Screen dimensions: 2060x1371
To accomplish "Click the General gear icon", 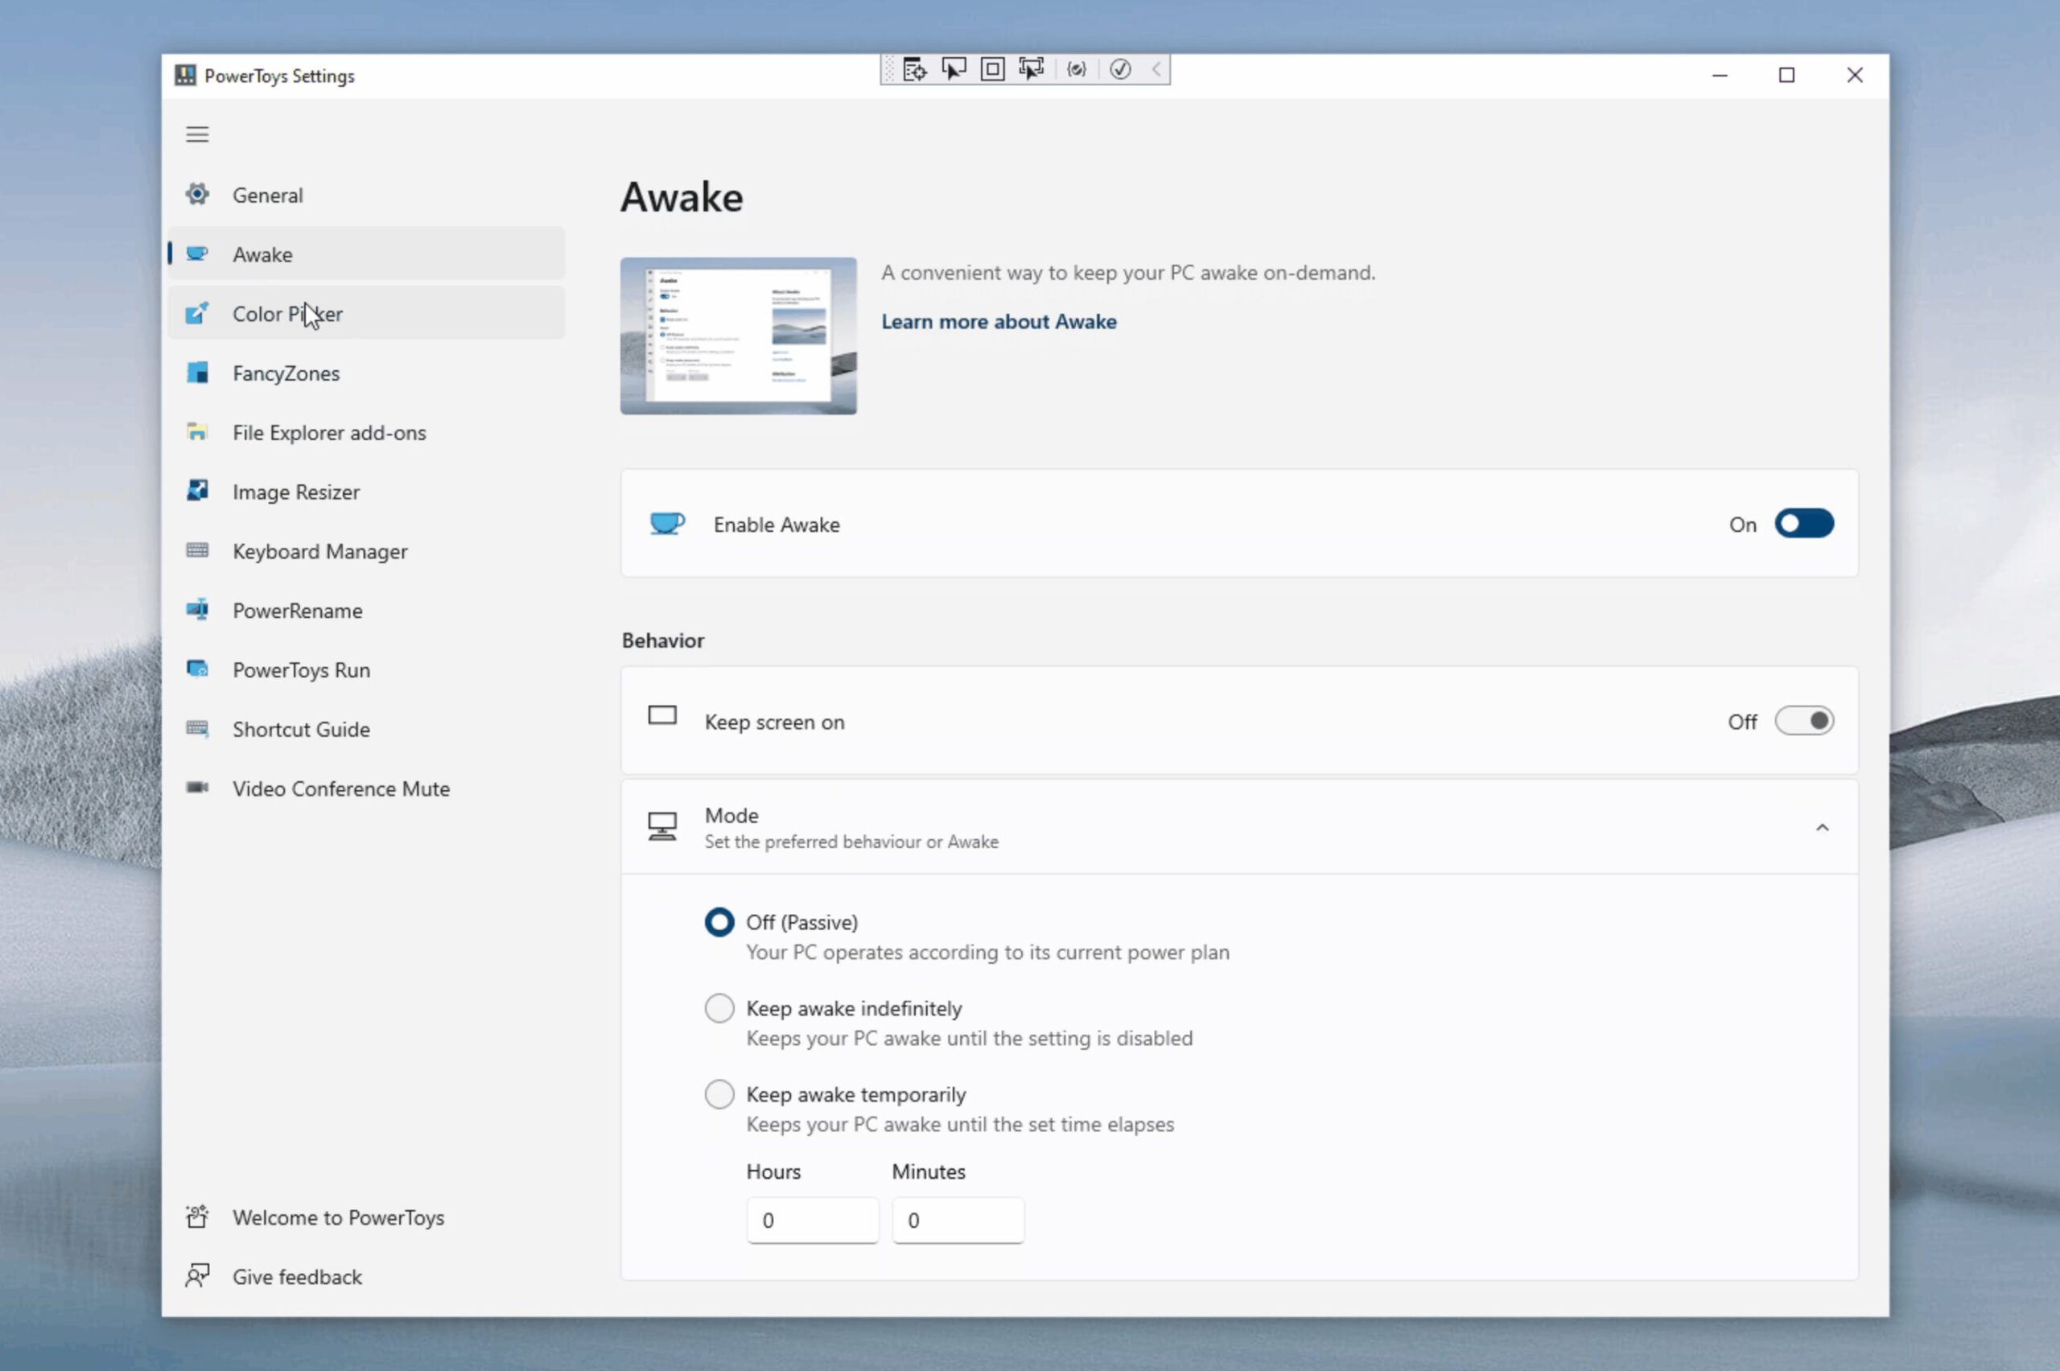I will [198, 194].
